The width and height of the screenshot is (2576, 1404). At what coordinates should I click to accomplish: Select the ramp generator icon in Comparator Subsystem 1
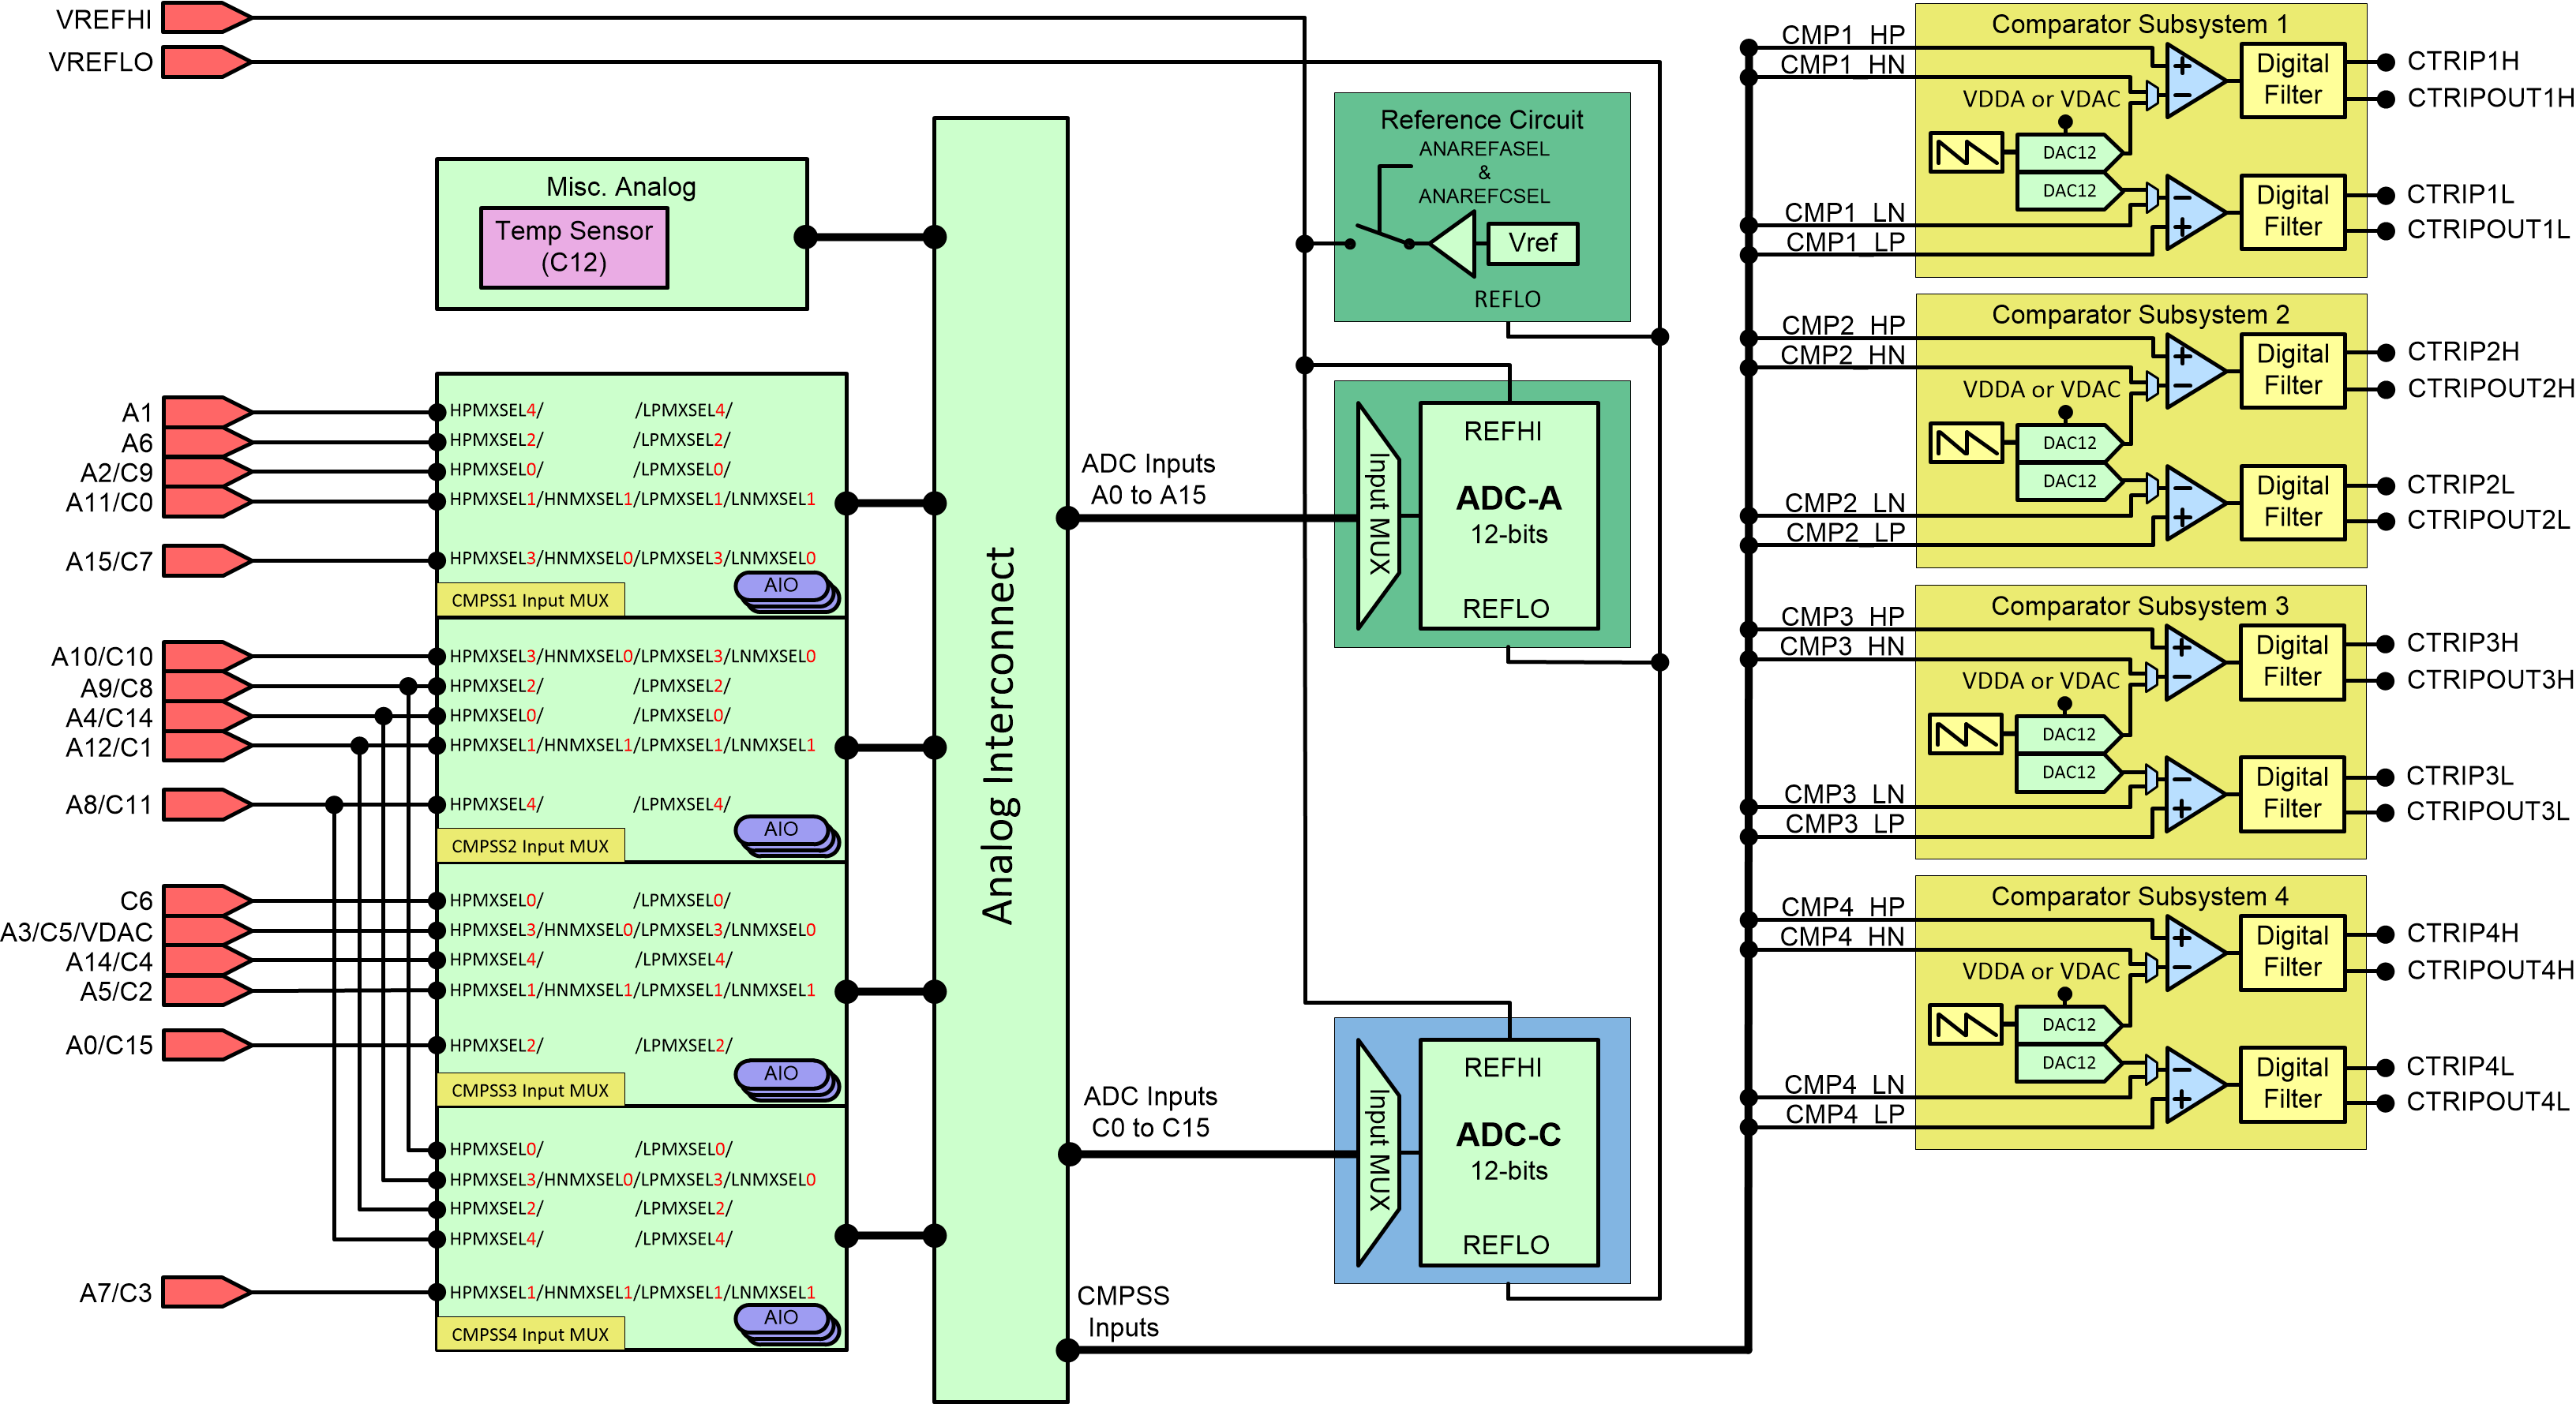pyautogui.click(x=1966, y=153)
